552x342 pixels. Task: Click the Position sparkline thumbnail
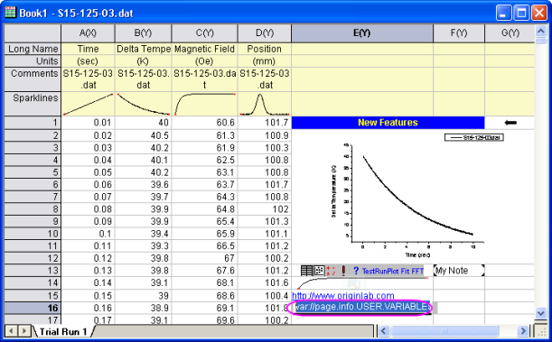coord(265,104)
